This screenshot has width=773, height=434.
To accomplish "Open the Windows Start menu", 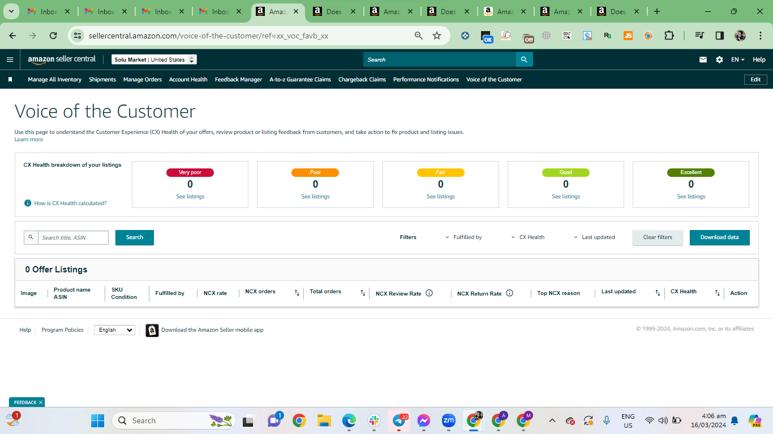I will coord(97,420).
